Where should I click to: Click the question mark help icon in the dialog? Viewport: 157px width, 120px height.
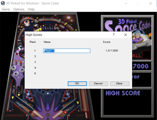click(114, 35)
